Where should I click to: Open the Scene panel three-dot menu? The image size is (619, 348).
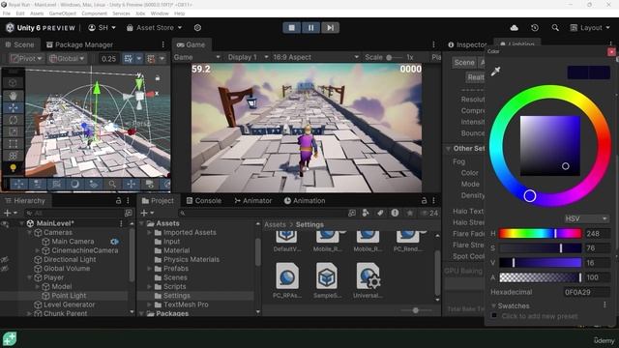[x=163, y=44]
